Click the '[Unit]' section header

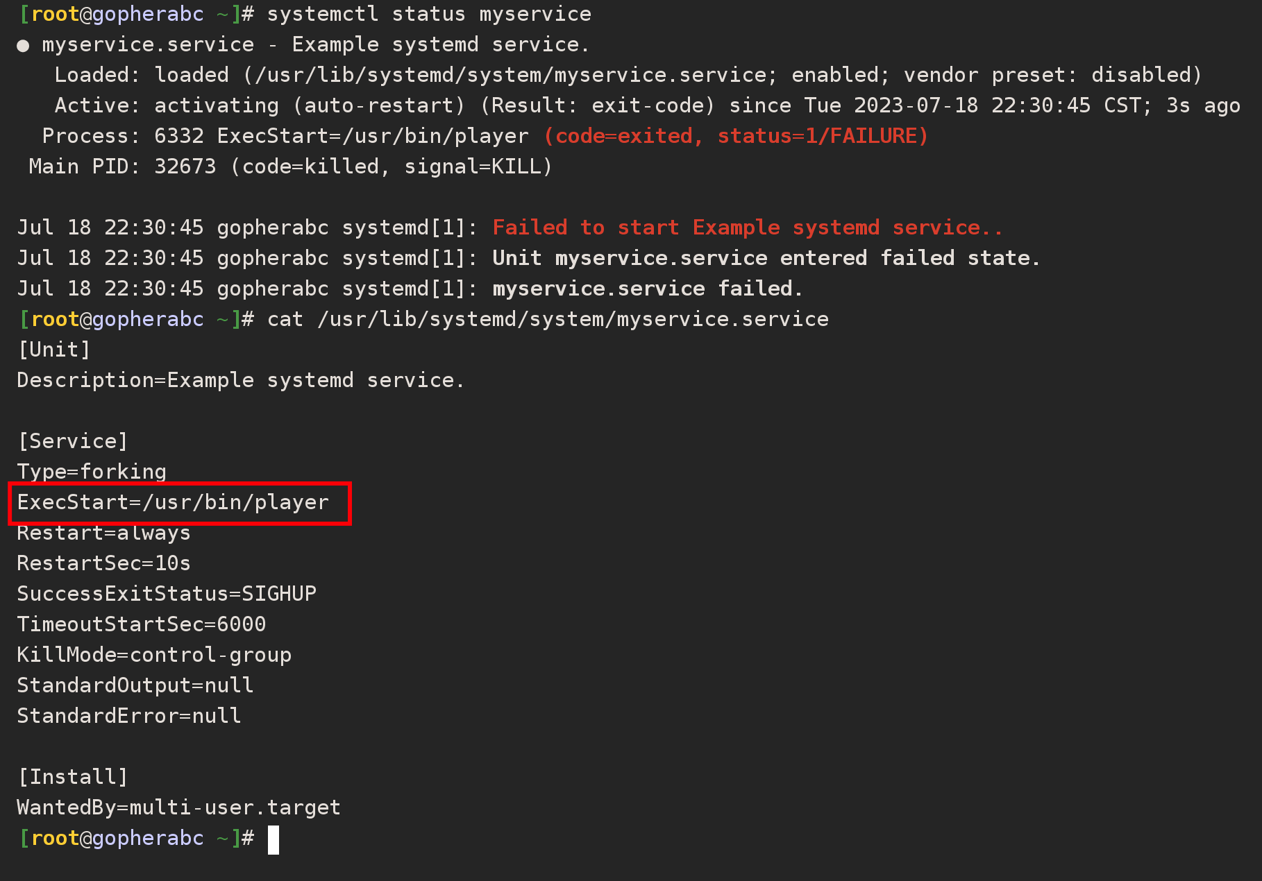53,350
